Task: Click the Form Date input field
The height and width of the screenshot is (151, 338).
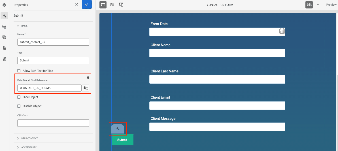Action: (x=217, y=32)
